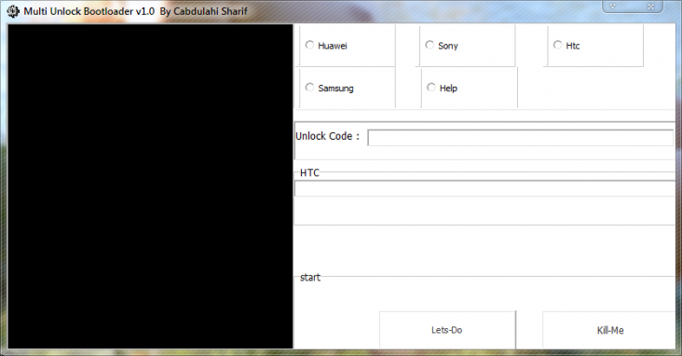Click the black console output area
The image size is (682, 356).
click(x=150, y=186)
